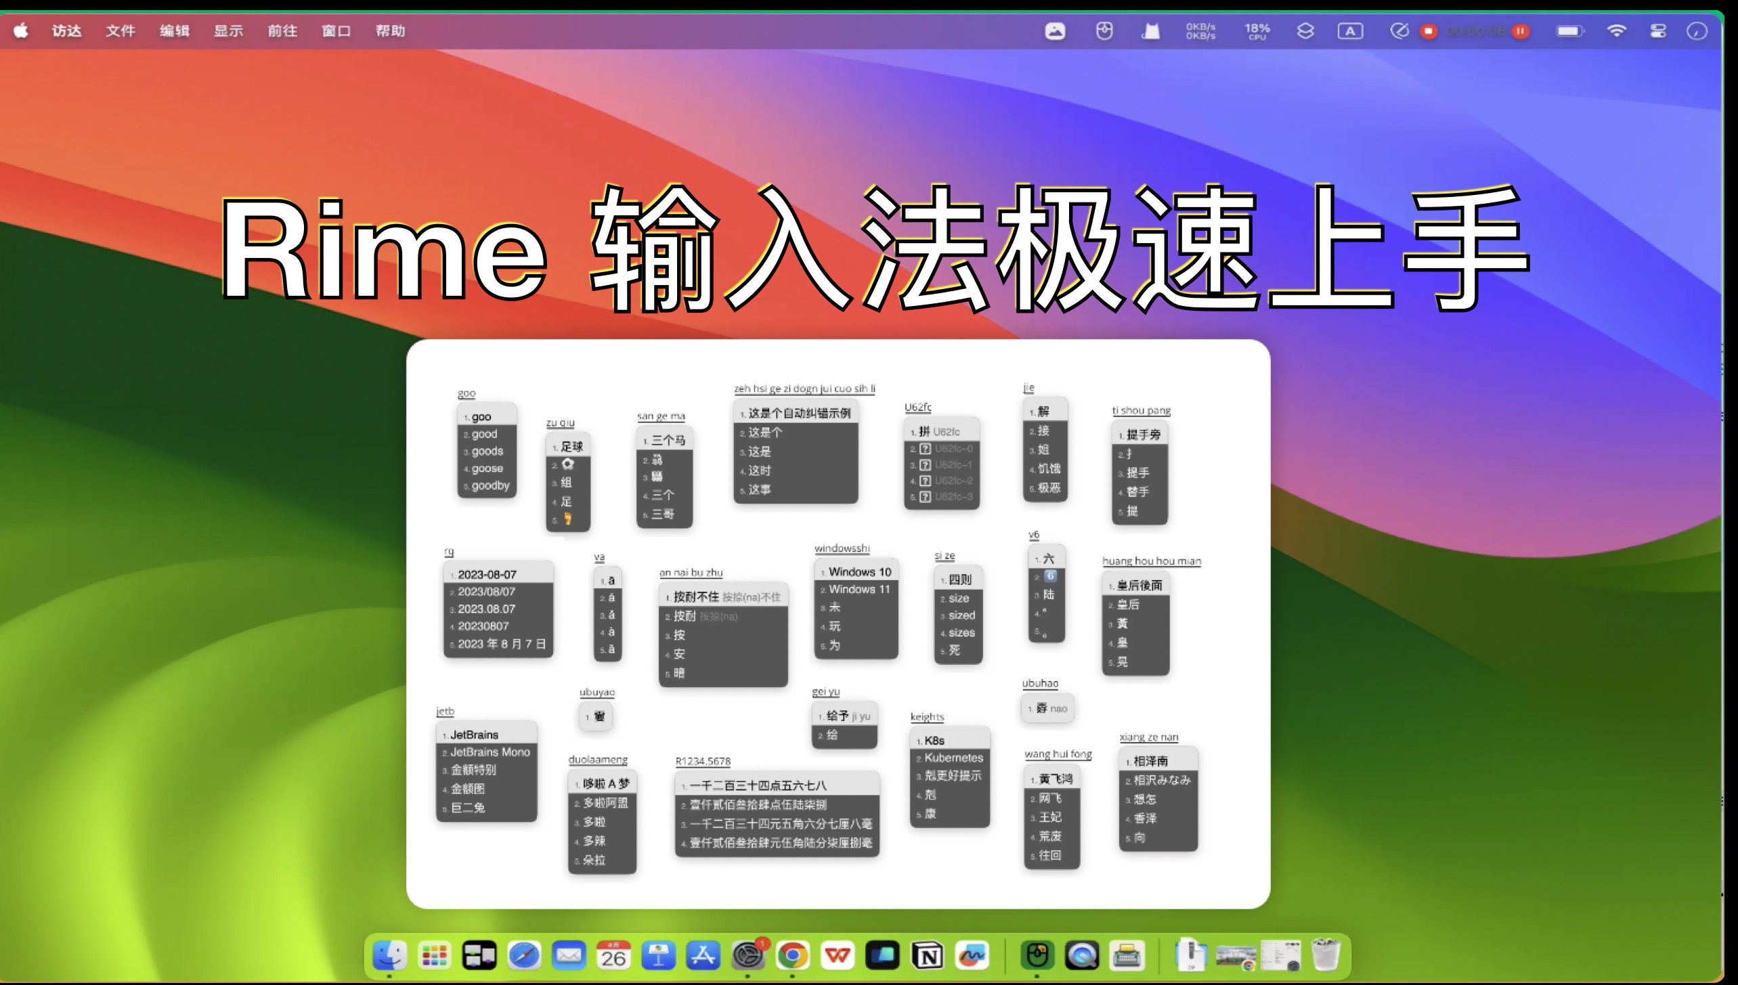Click the '哆啦 A 梦' candidate entry

click(602, 783)
